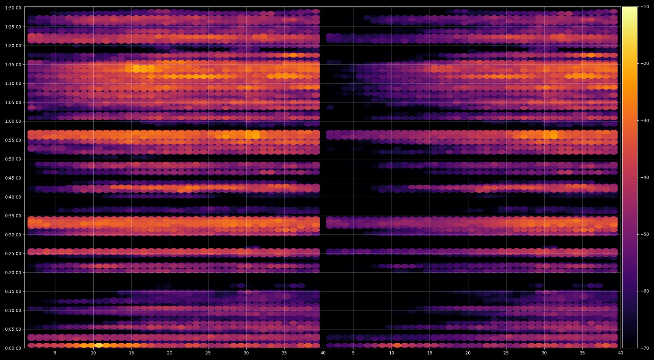Click x-axis label 30 of the left heatmap
Screen dimensions: 654x360
(x=246, y=353)
